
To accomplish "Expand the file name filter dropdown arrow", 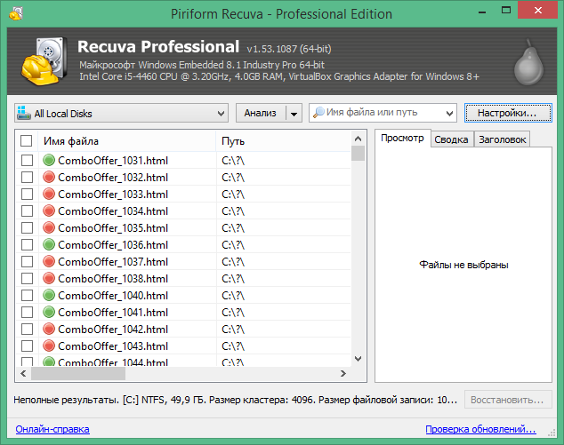I will pos(449,114).
